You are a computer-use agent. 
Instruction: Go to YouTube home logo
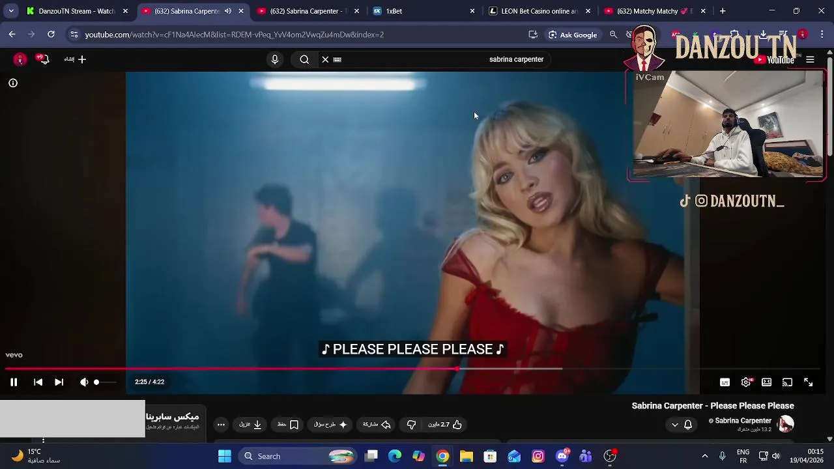tap(774, 60)
